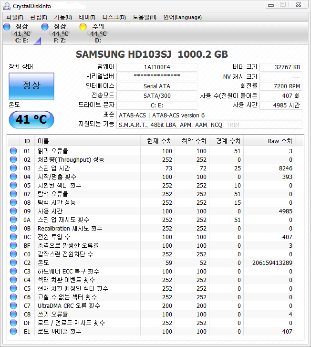Click raw value 8246

click(x=286, y=168)
